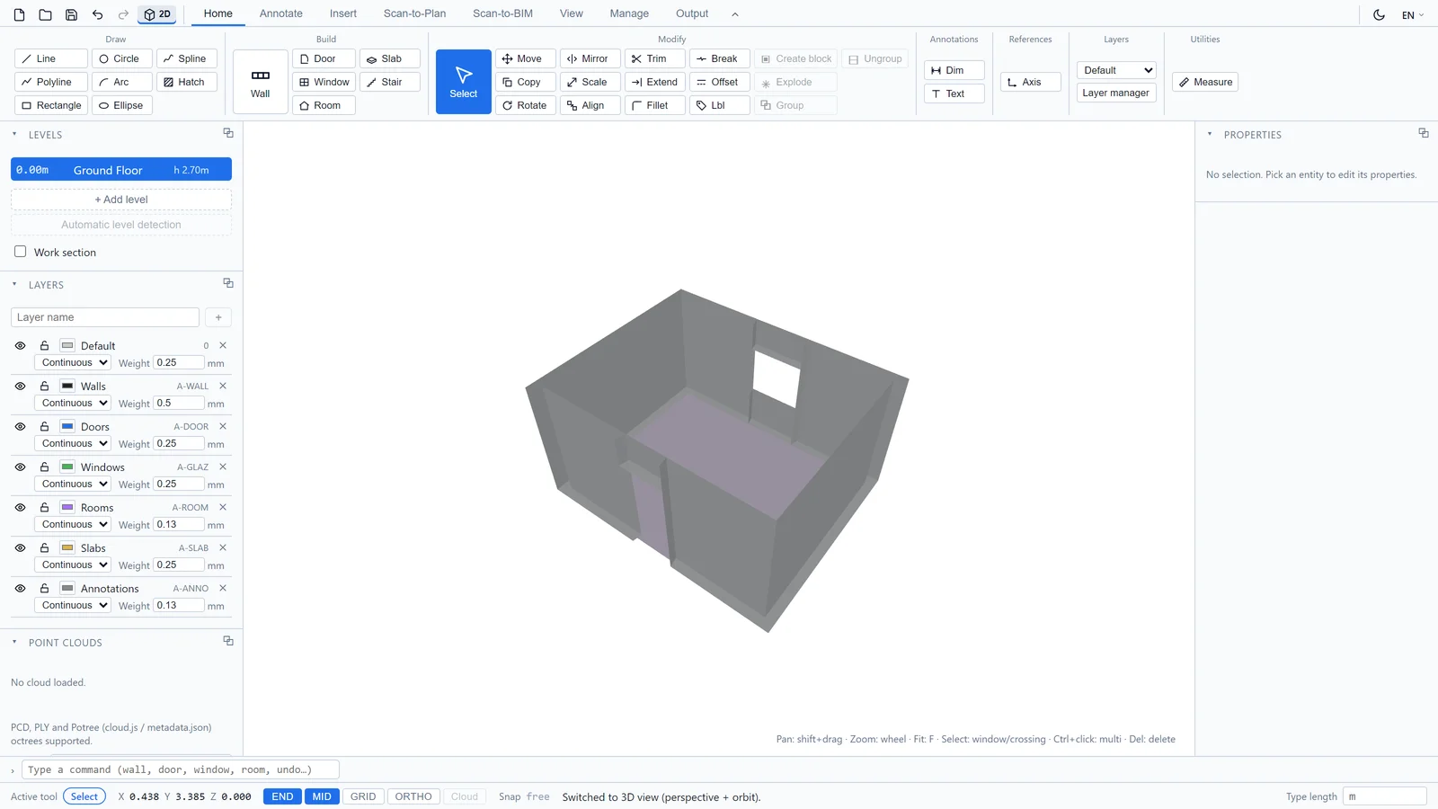Select the Rectangle draw tool
This screenshot has height=809, width=1438.
tap(51, 105)
